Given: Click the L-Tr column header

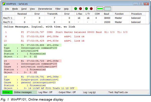Looking at the screenshot, I should 88,14.
